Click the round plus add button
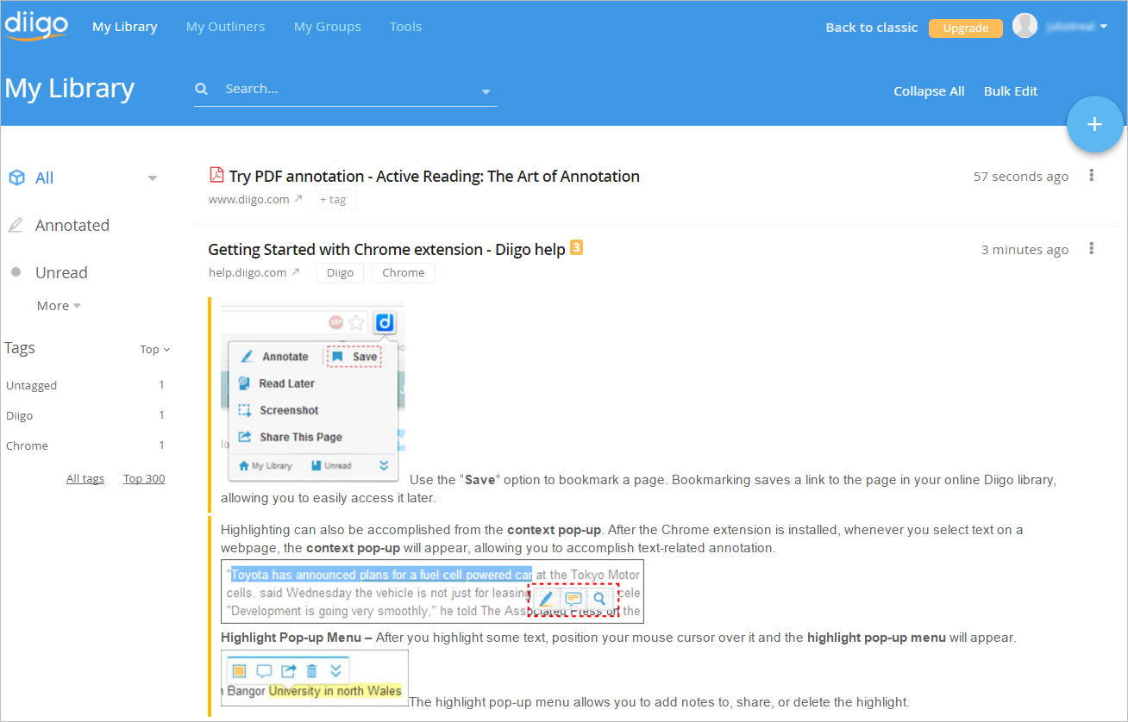This screenshot has width=1128, height=722. (1094, 124)
